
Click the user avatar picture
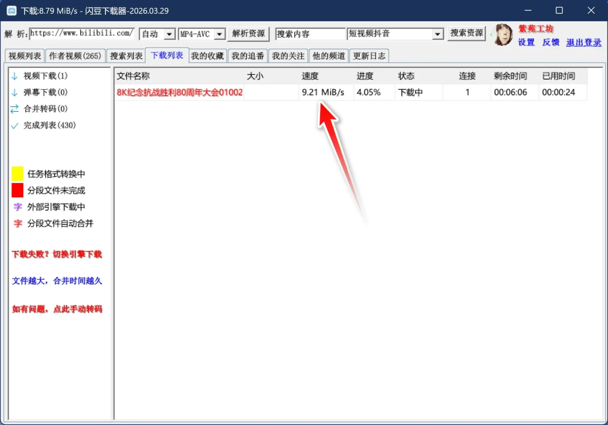pyautogui.click(x=503, y=35)
